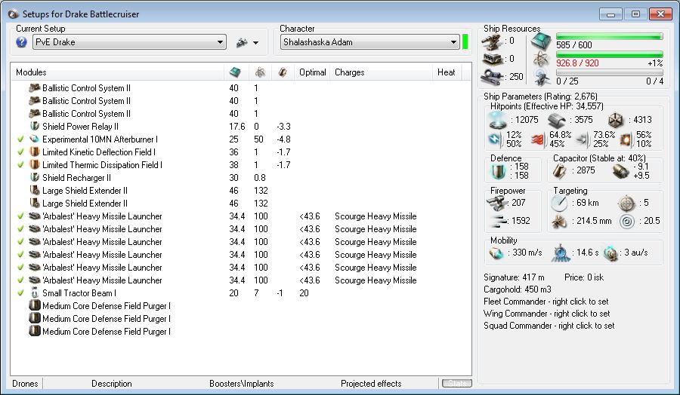Click the drone bandwidth icon beside 0 / 25

[541, 77]
